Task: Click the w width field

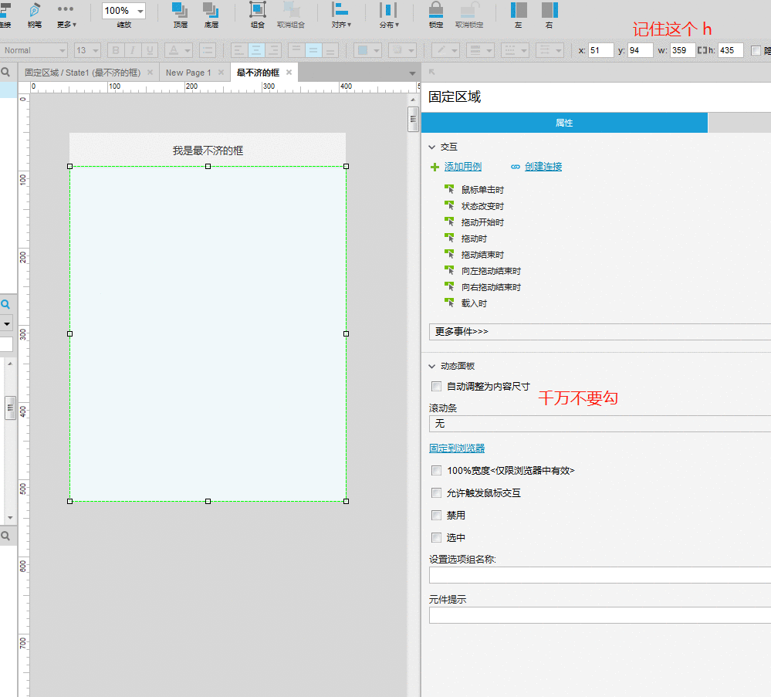Action: (x=682, y=50)
